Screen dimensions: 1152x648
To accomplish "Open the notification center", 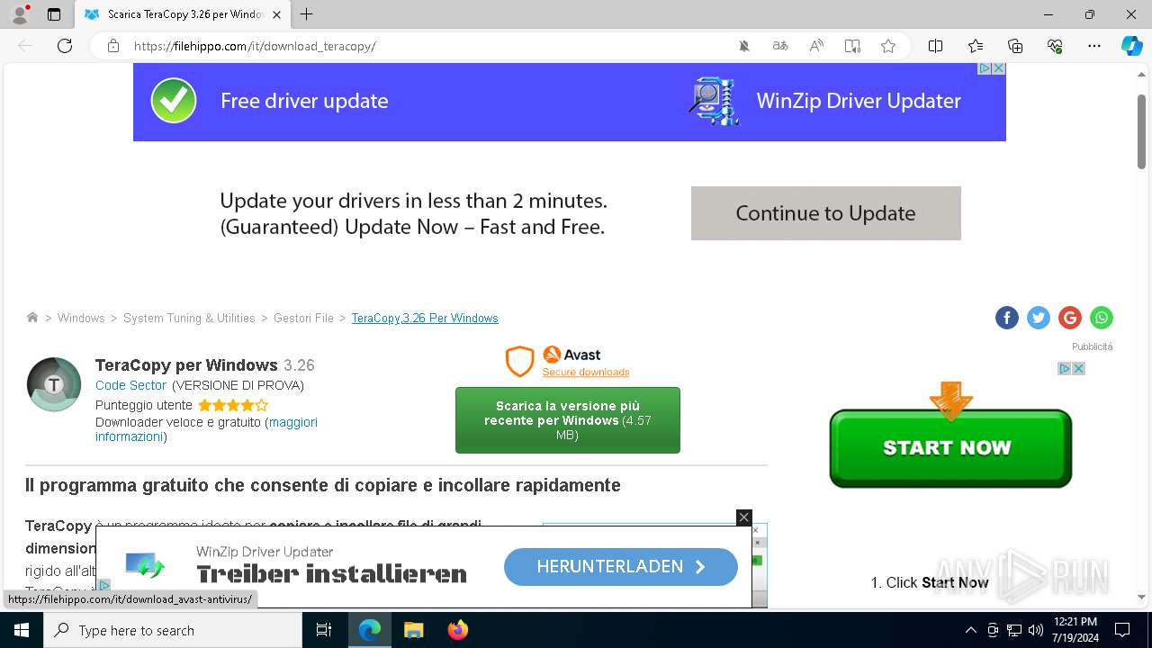I will click(x=1122, y=630).
